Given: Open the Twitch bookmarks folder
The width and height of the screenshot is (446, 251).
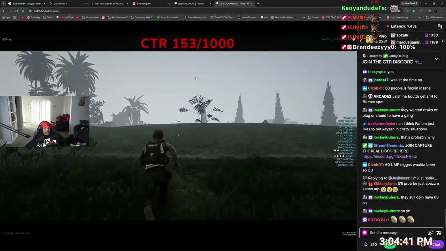Looking at the screenshot, I should click(x=48, y=17).
